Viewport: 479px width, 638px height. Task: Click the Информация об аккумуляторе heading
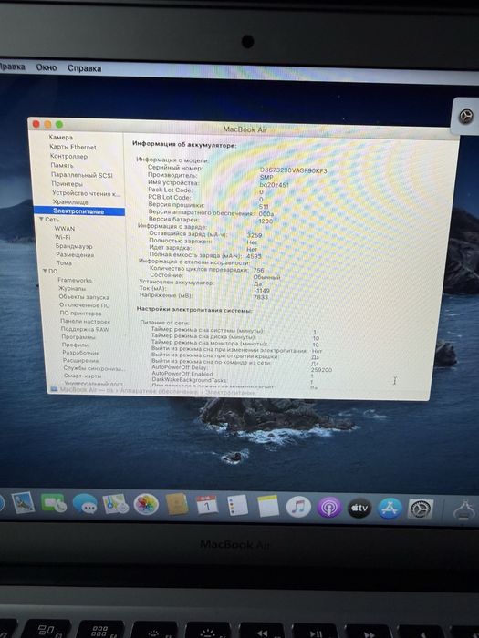click(x=184, y=144)
